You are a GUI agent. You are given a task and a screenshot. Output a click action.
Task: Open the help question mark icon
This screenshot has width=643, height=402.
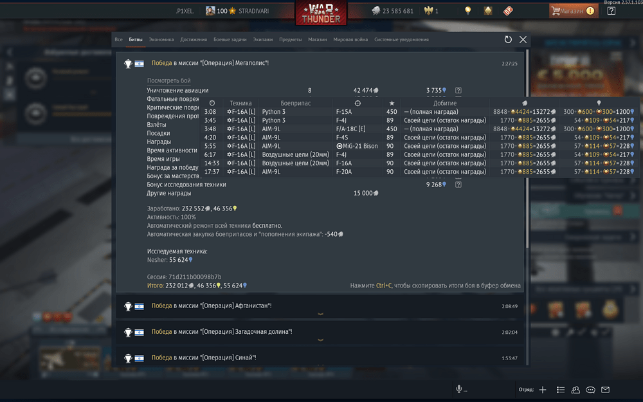[611, 11]
